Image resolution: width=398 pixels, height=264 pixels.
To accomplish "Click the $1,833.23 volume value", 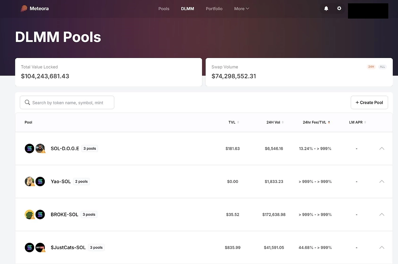I will click(274, 182).
